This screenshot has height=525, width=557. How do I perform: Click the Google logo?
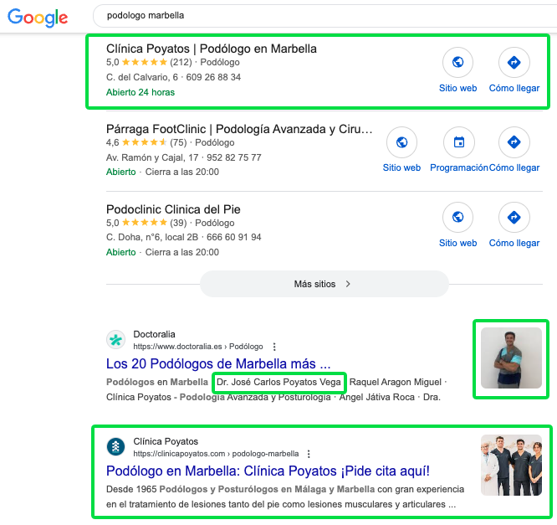[38, 17]
